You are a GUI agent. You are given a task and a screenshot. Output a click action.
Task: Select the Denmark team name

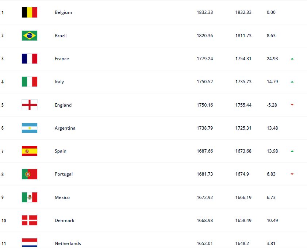64,220
